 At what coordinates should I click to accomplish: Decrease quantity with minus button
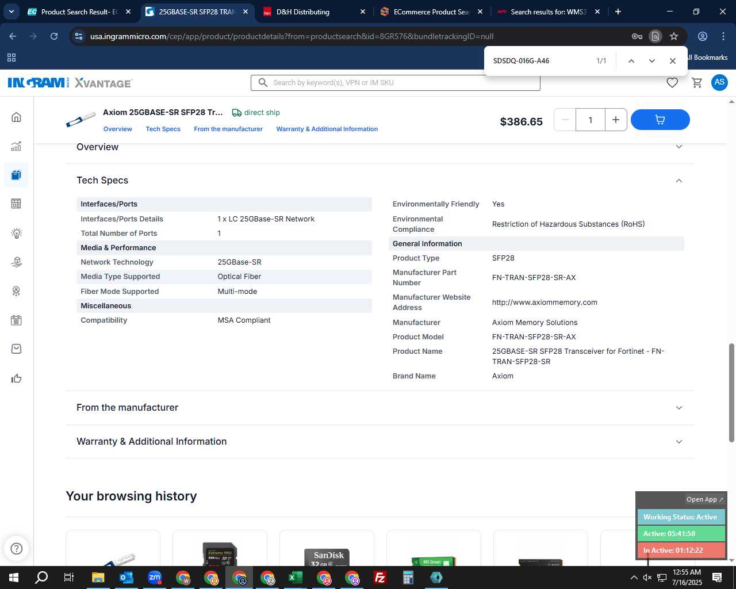(565, 120)
